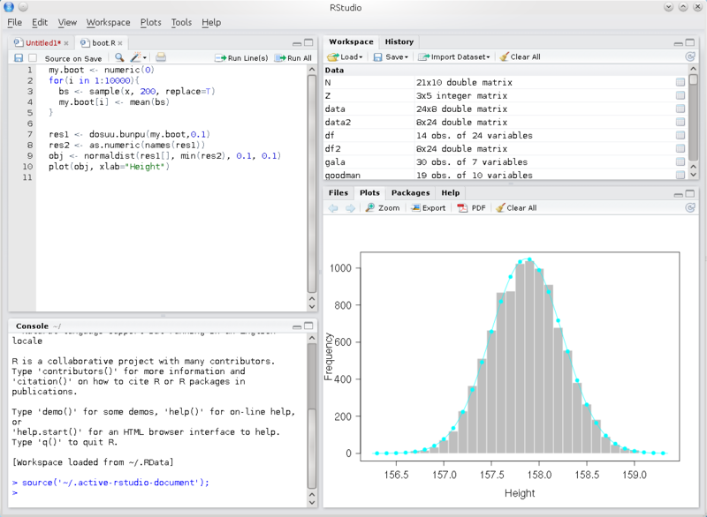The width and height of the screenshot is (707, 517).
Task: Open the code tools wand dropdown
Action: pyautogui.click(x=139, y=57)
